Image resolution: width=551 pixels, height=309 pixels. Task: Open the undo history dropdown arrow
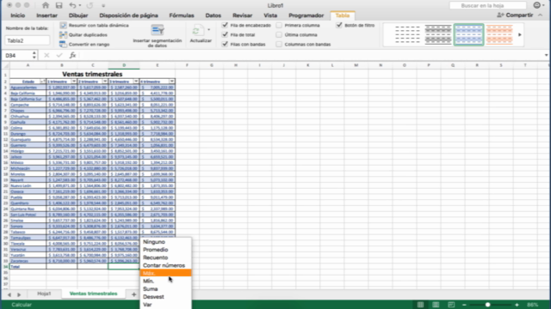coord(80,5)
